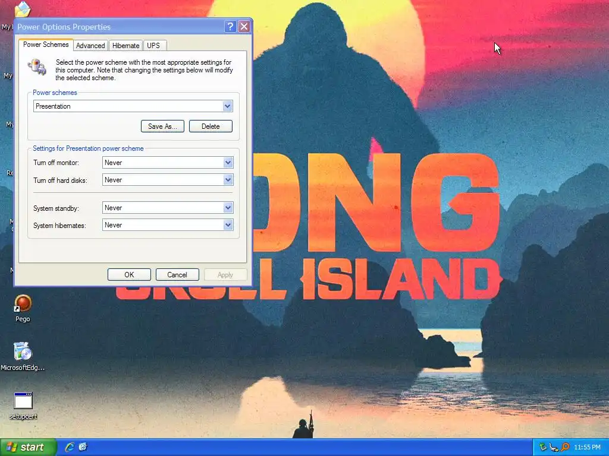This screenshot has width=609, height=456.
Task: Expand the System hibernates dropdown
Action: [x=168, y=225]
